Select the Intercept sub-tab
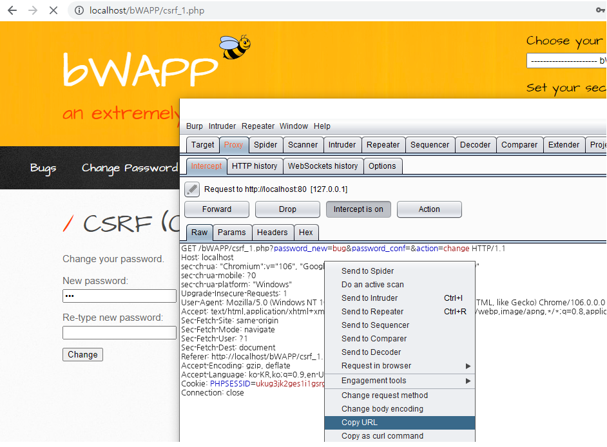The width and height of the screenshot is (607, 447). tap(206, 166)
